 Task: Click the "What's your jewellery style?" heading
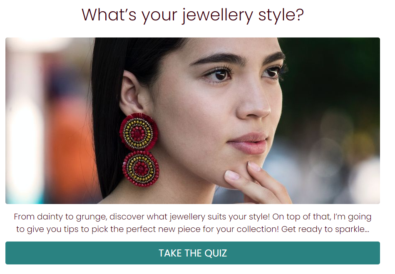point(193,15)
